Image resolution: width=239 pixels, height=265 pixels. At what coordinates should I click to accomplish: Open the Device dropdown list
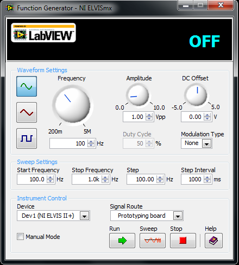click(x=85, y=216)
